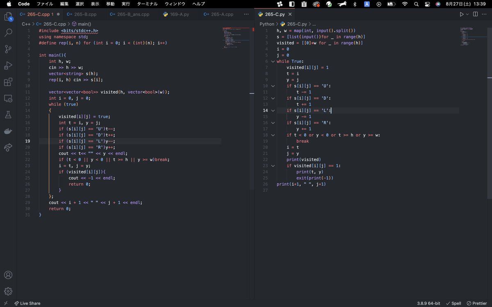Click the C++ folder breadcrumb
This screenshot has height=307, width=492.
[x=26, y=24]
